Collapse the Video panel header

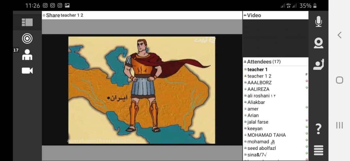pyautogui.click(x=275, y=15)
